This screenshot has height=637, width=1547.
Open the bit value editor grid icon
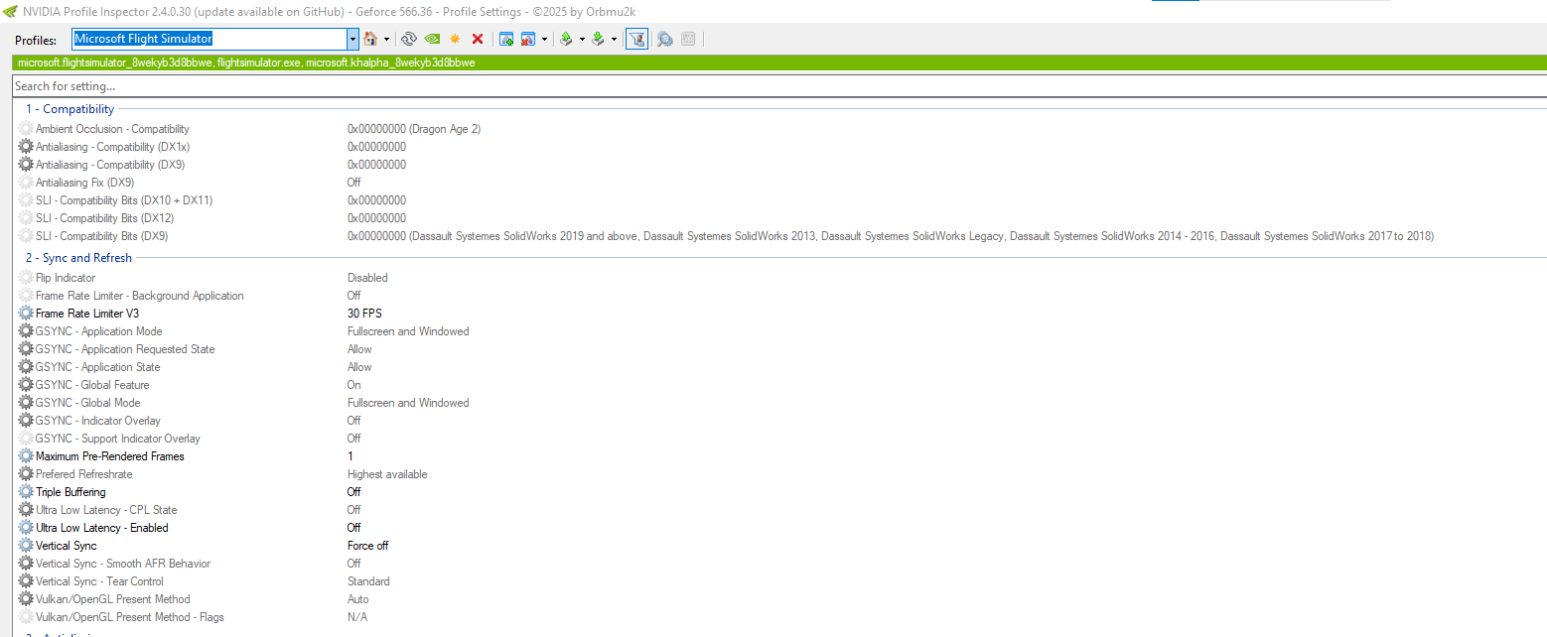(x=688, y=39)
